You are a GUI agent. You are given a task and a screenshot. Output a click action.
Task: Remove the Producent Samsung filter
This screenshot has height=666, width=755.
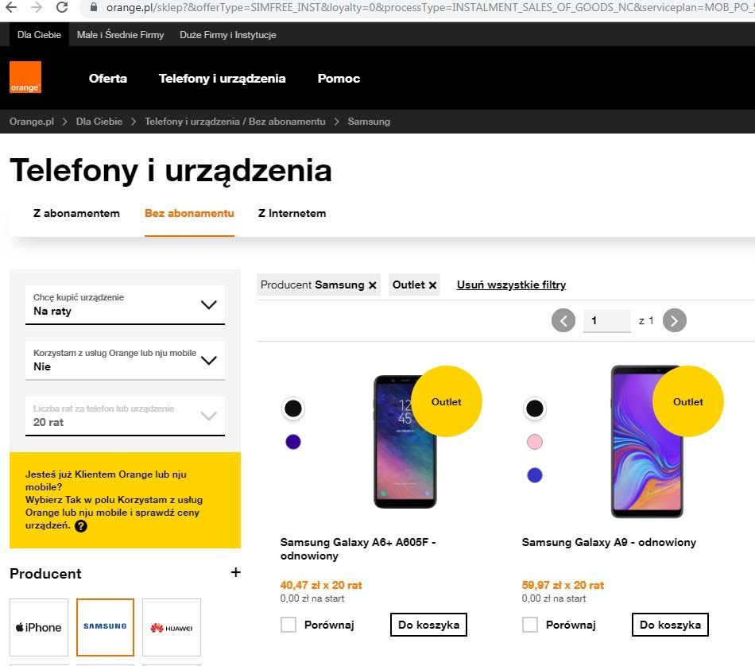(x=372, y=285)
